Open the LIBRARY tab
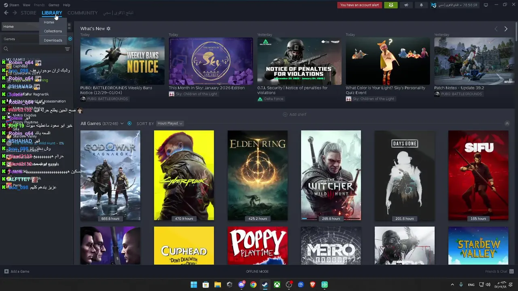Screen dimensions: 518x291 point(52,13)
